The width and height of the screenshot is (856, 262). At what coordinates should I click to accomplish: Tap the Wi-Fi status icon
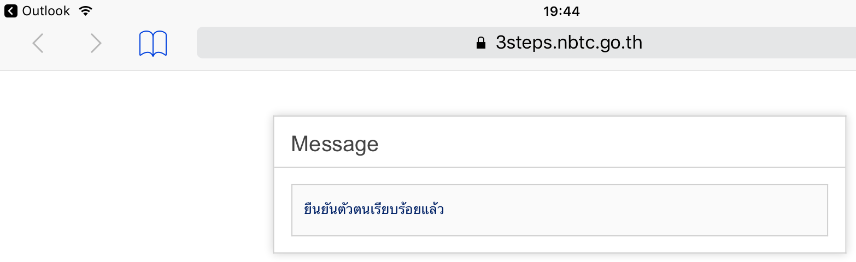coord(85,11)
